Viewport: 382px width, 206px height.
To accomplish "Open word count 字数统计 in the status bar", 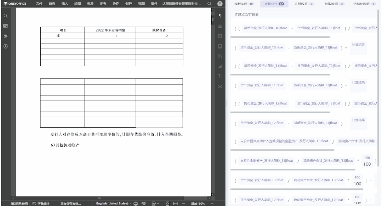I will tap(41, 204).
